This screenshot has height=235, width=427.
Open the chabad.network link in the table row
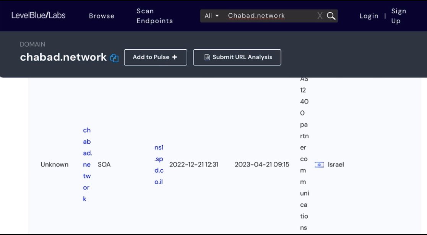pos(87,164)
